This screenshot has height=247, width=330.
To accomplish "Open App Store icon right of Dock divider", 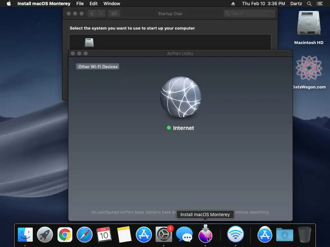I will pos(265,234).
